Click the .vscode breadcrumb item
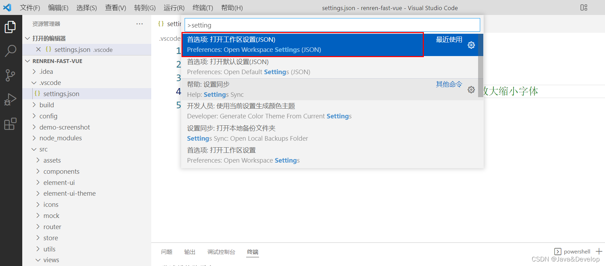Image resolution: width=605 pixels, height=266 pixels. [170, 38]
